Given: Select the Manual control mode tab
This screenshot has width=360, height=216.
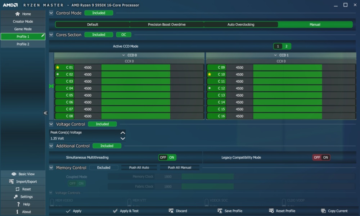Looking at the screenshot, I should coord(315,24).
